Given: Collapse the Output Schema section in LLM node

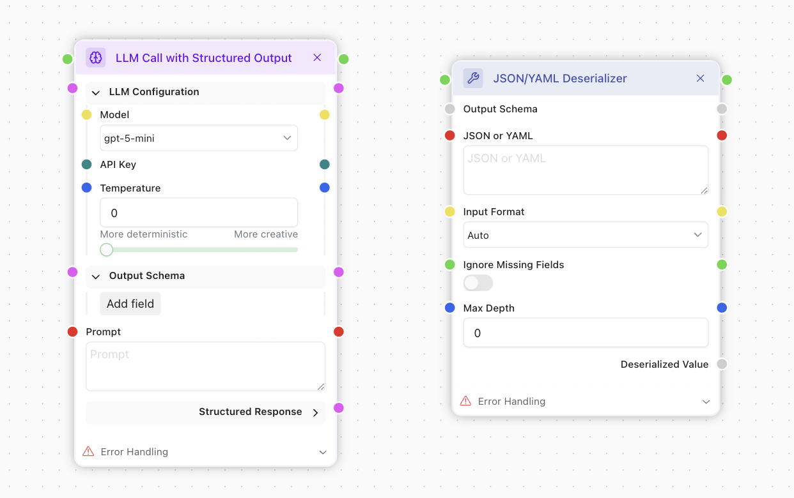Looking at the screenshot, I should 96,276.
